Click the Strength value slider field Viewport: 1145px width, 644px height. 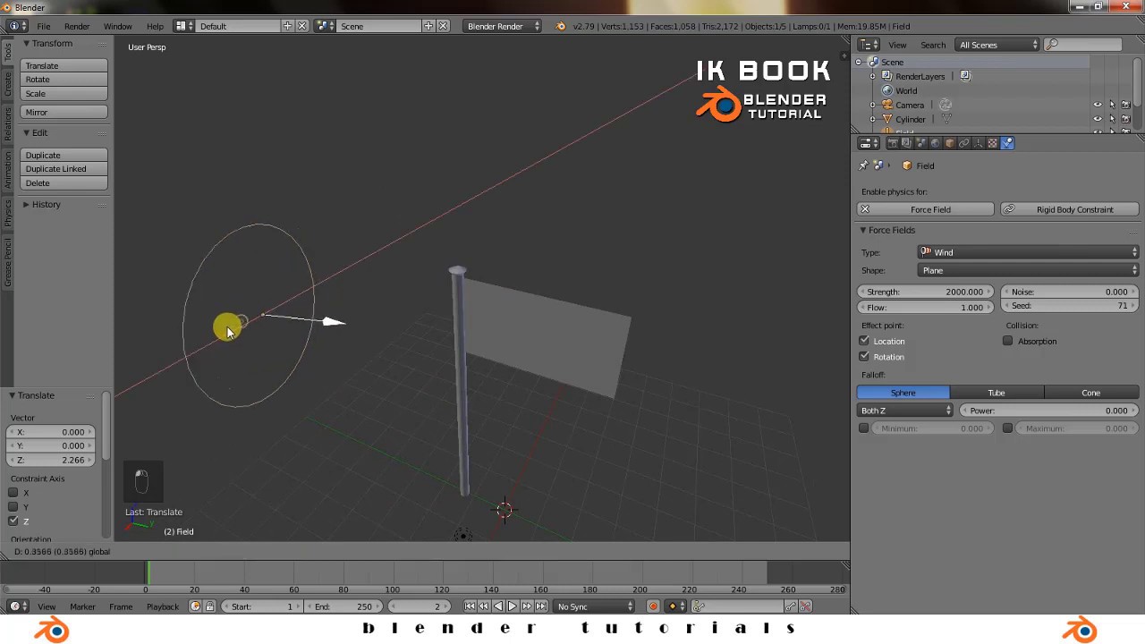(925, 292)
